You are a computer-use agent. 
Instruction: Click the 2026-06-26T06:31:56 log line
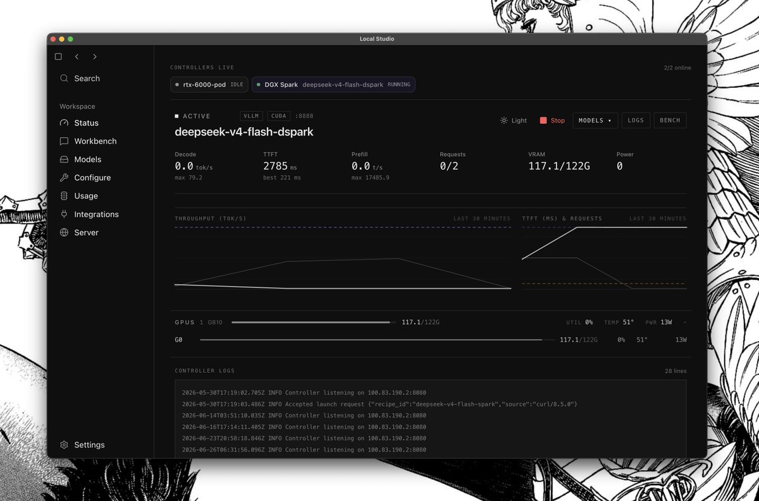304,450
